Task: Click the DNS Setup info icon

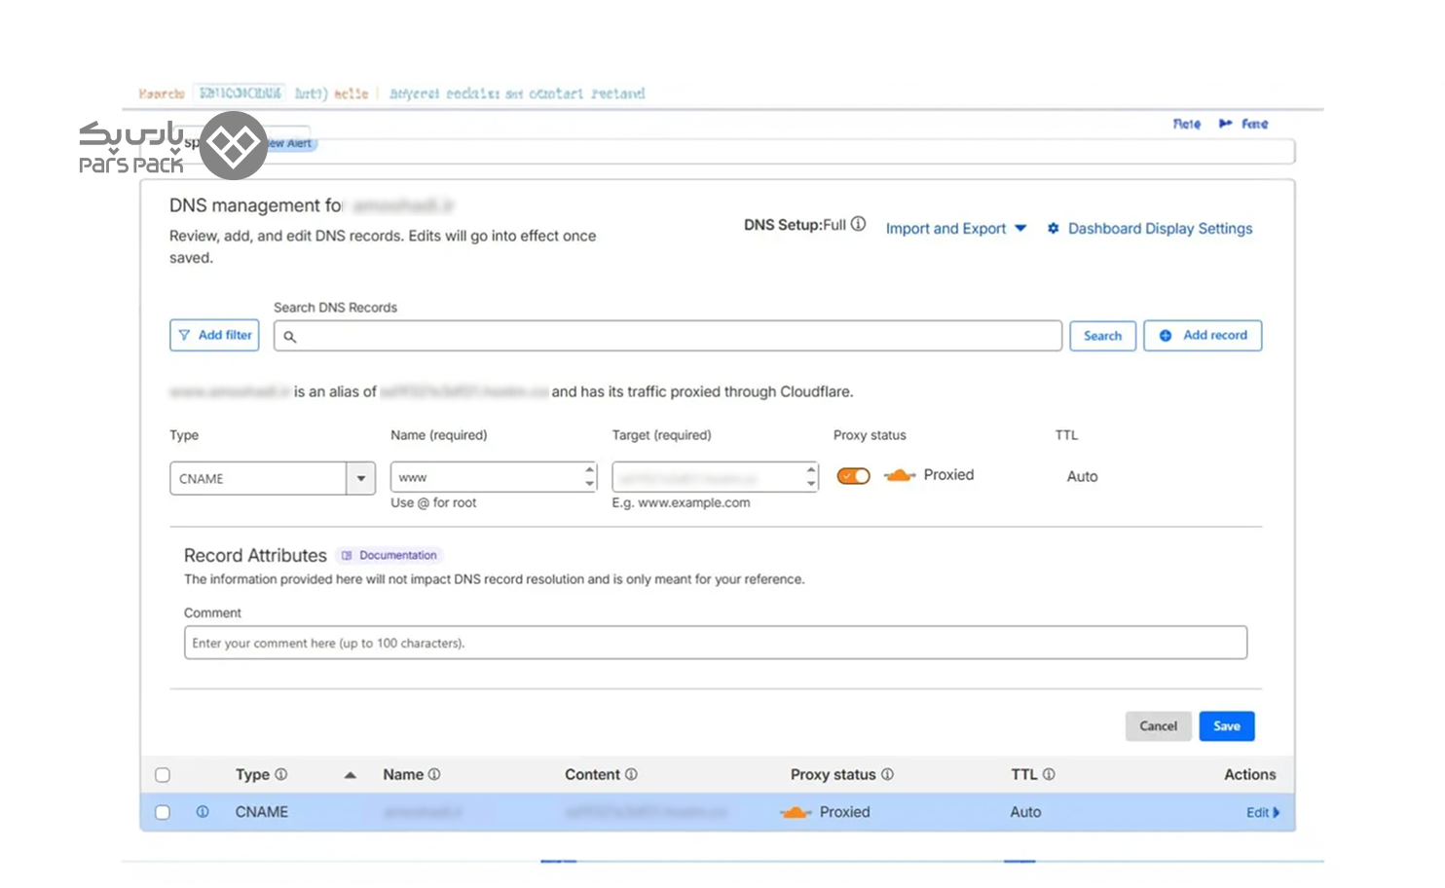Action: click(858, 224)
